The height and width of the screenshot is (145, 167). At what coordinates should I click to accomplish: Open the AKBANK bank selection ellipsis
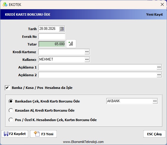(155, 101)
